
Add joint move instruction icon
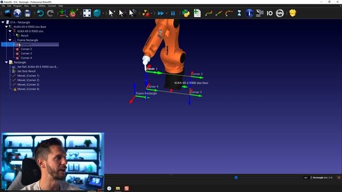coord(209,13)
